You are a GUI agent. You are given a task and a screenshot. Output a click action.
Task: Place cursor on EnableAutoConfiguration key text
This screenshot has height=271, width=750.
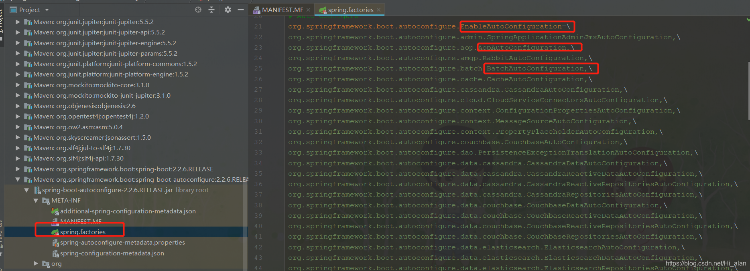(511, 26)
